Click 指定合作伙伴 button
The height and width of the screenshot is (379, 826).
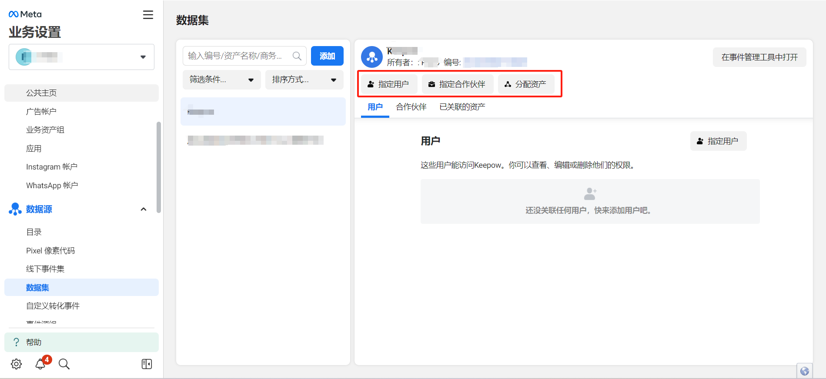458,84
